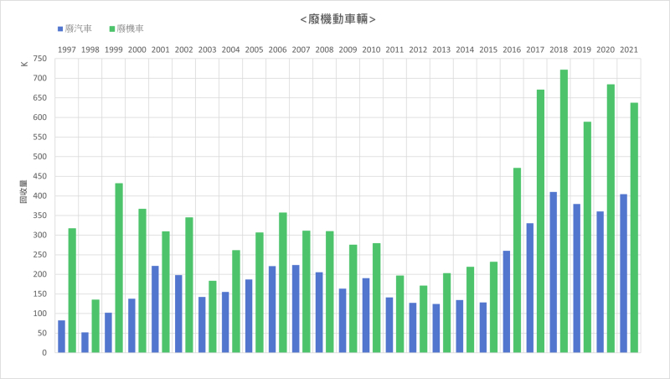Screen dimensions: 670x379
Task: Click the blue 2007 廢汽車 bar
Action: (296, 309)
